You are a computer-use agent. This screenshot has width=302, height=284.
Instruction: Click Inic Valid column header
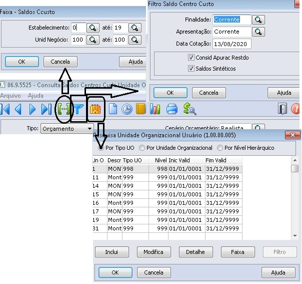click(x=186, y=160)
